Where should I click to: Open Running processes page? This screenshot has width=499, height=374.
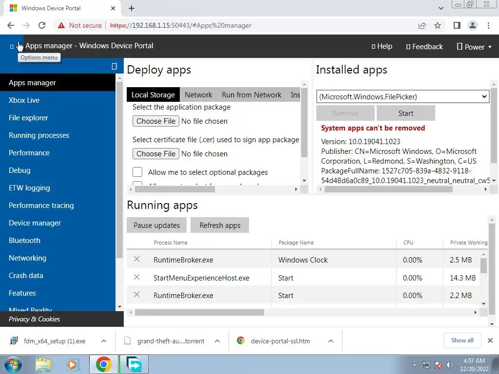tap(58, 135)
